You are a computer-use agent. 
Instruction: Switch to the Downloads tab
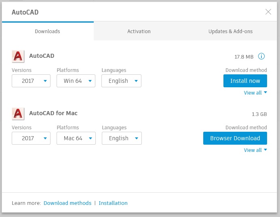pyautogui.click(x=48, y=31)
